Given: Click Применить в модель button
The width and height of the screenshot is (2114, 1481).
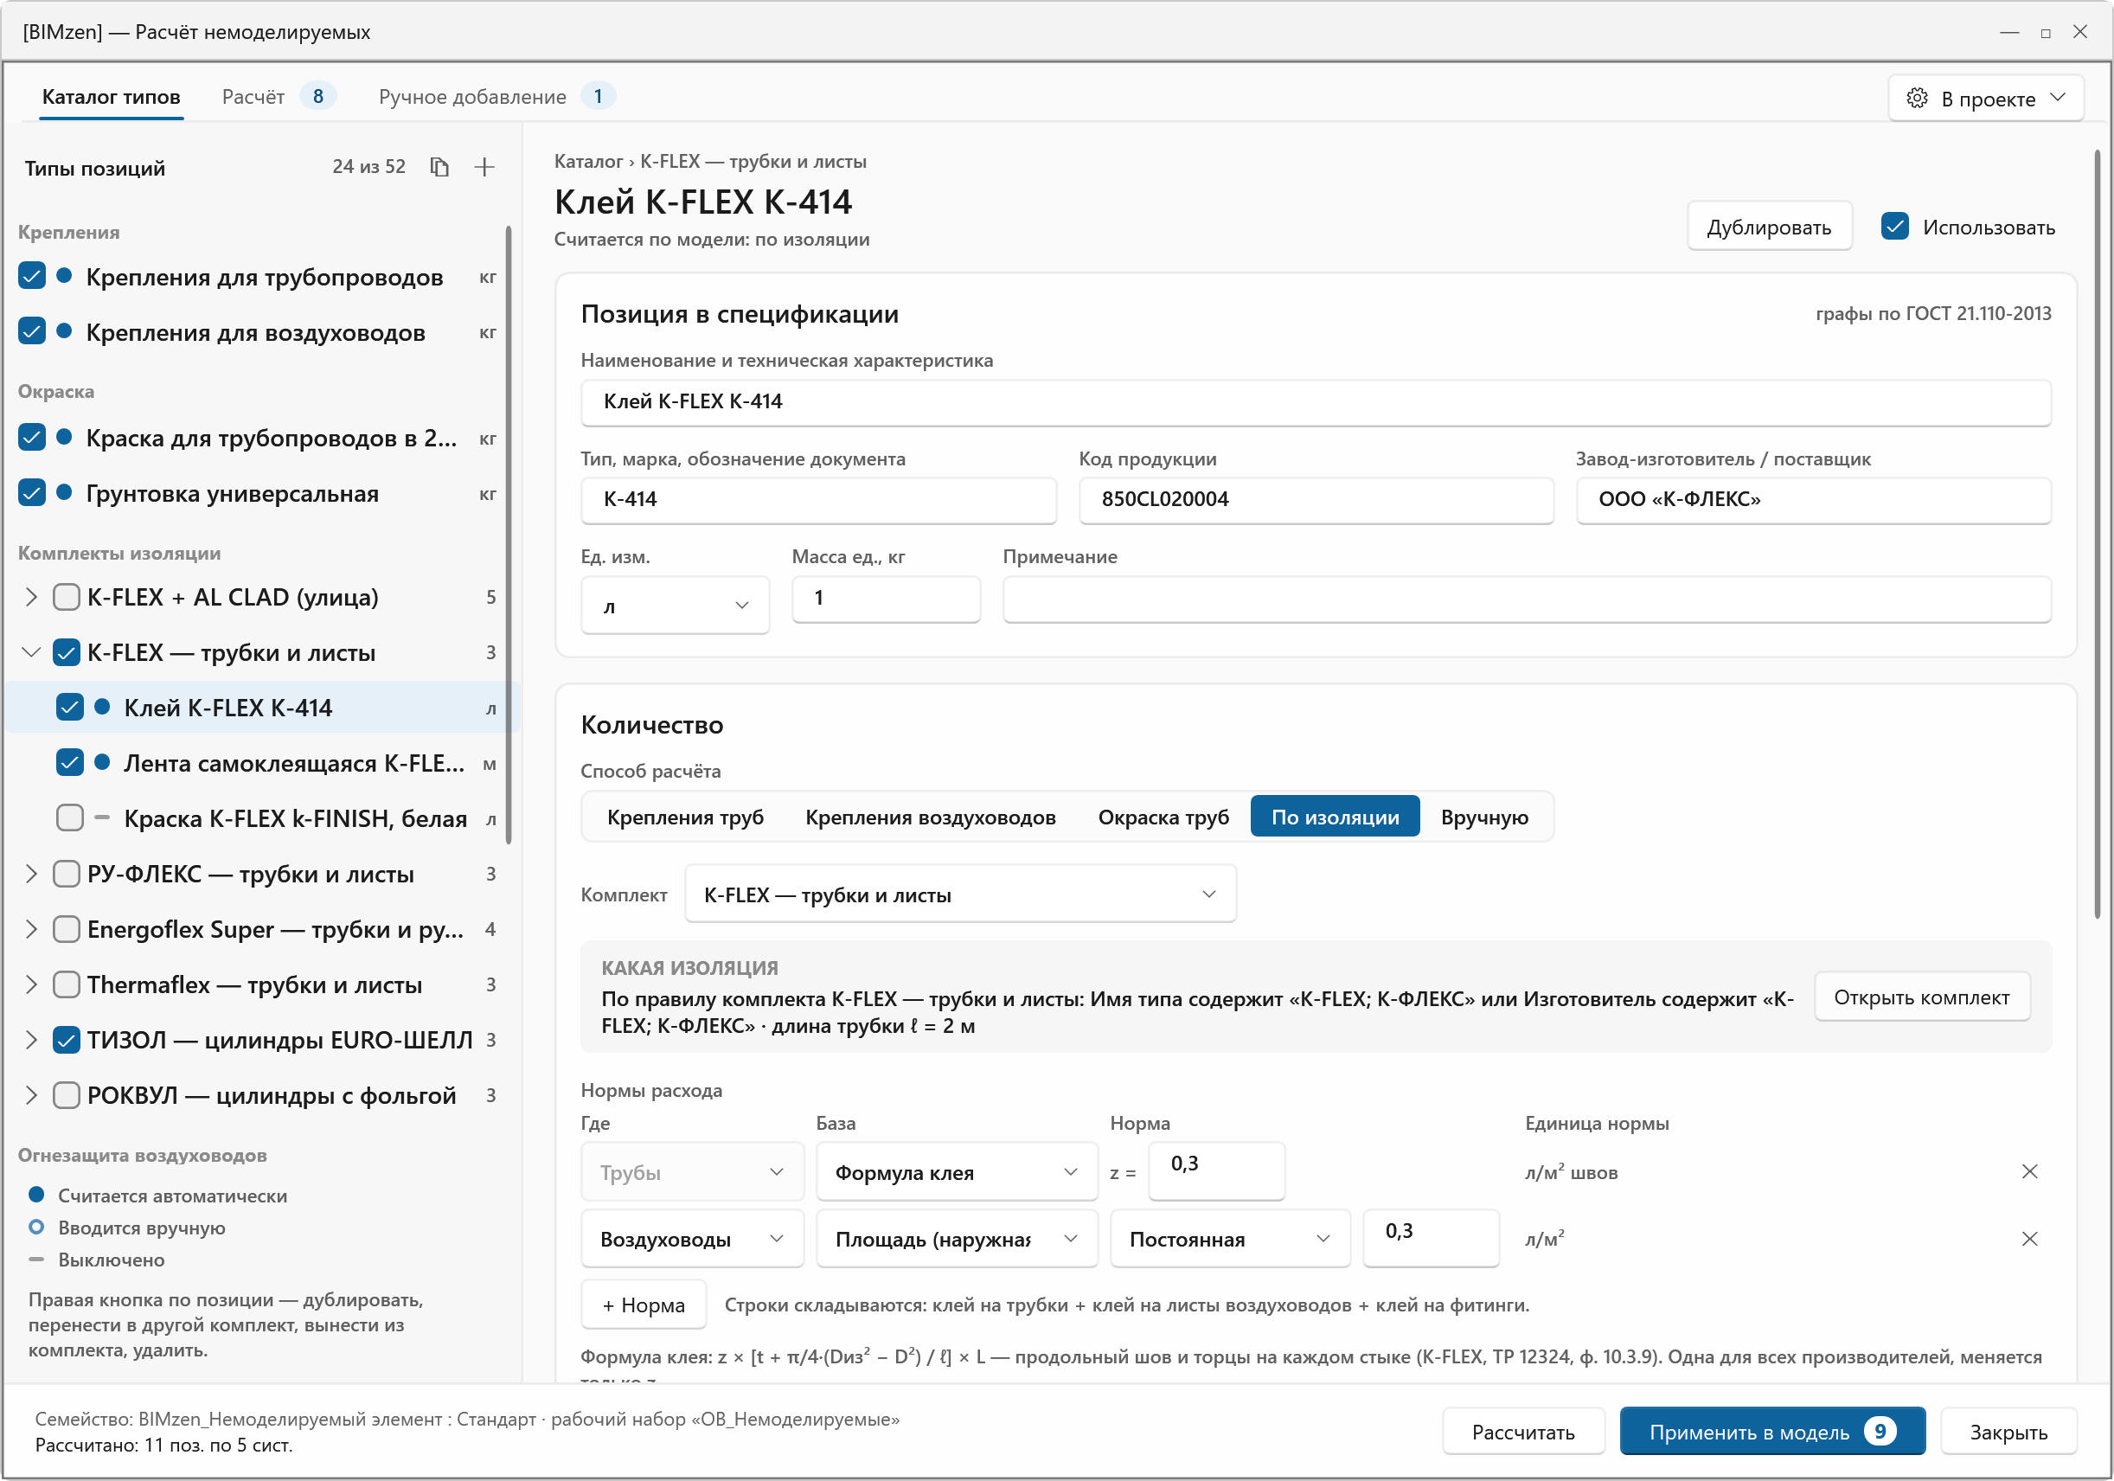Looking at the screenshot, I should (1771, 1433).
